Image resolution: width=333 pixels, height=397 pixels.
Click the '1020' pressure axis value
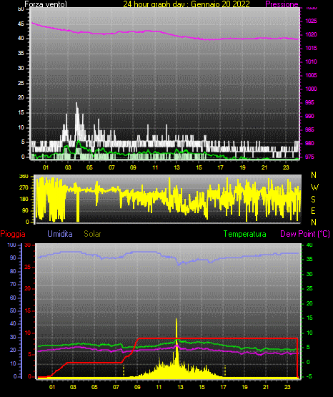tap(311, 34)
